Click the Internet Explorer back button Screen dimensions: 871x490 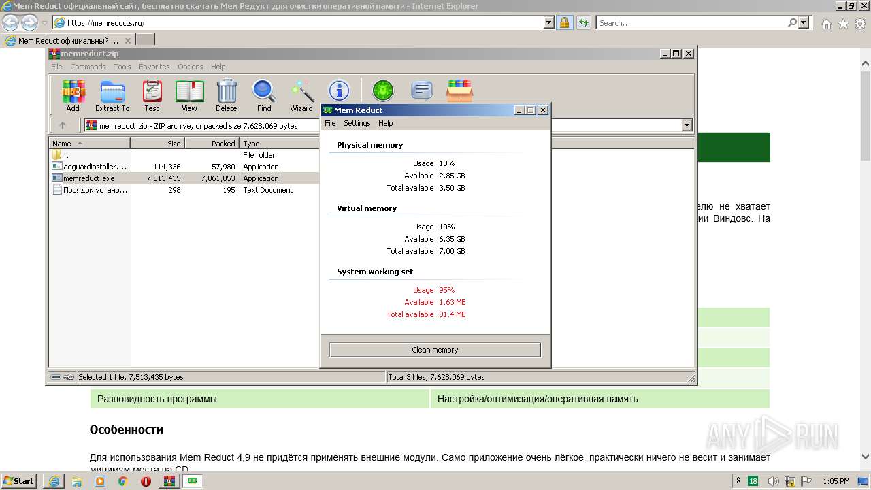11,23
